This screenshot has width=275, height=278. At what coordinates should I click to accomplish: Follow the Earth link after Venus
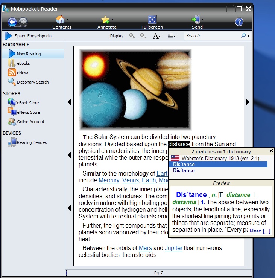point(149,180)
